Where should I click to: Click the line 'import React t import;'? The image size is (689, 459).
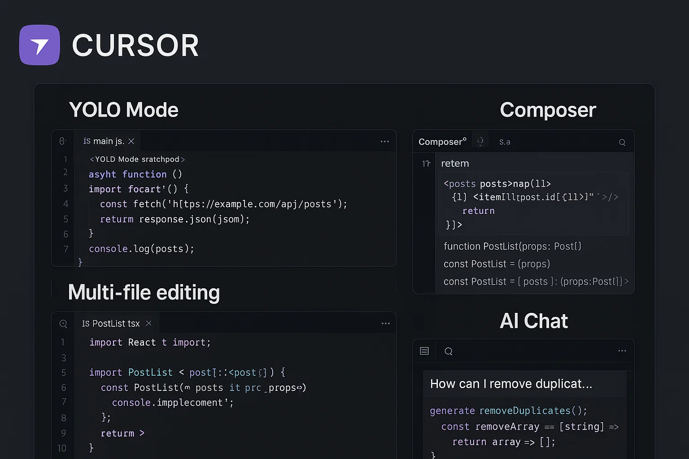150,342
